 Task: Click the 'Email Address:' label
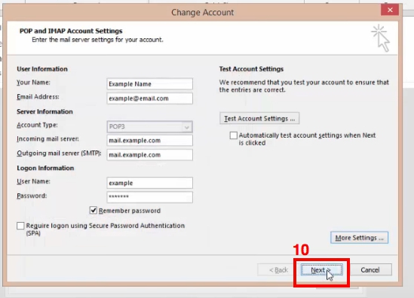(x=38, y=97)
